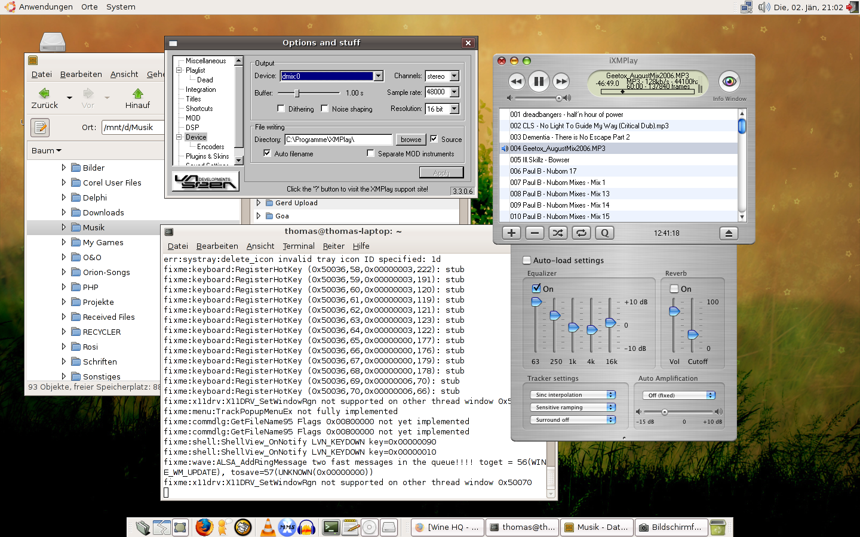Open the Terminal menu in terminal window
The width and height of the screenshot is (860, 537).
coord(298,246)
